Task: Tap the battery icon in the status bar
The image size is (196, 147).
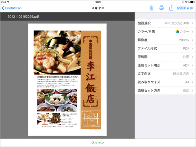Action: [193, 2]
